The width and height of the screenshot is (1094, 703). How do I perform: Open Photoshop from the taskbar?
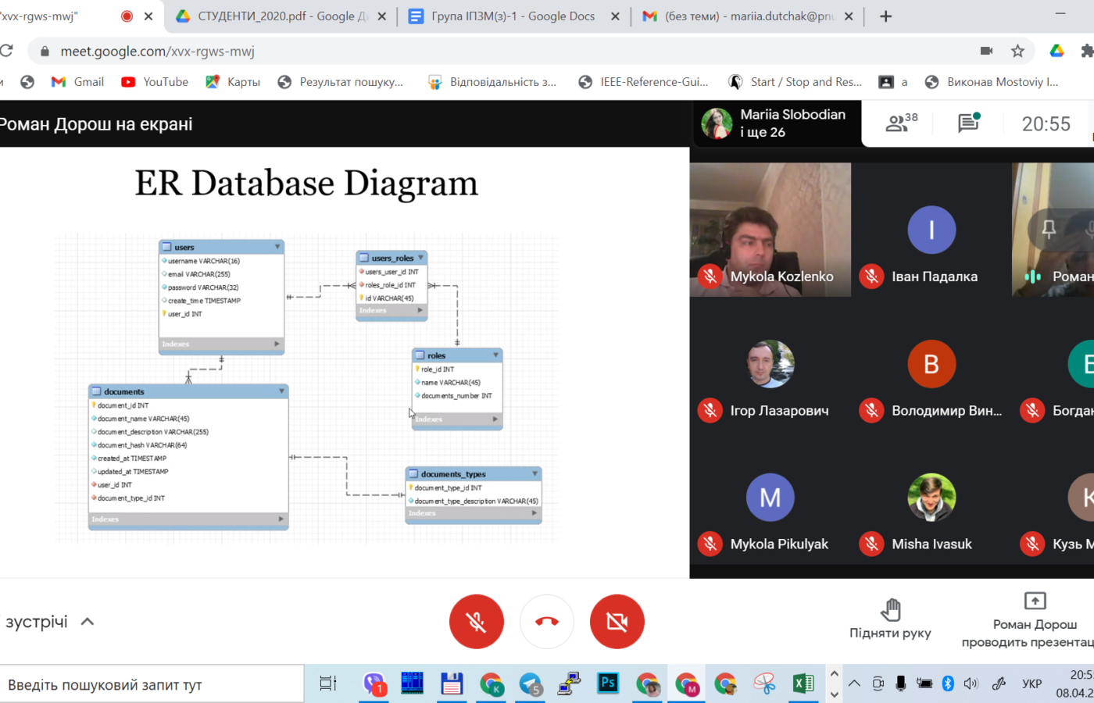click(x=608, y=684)
